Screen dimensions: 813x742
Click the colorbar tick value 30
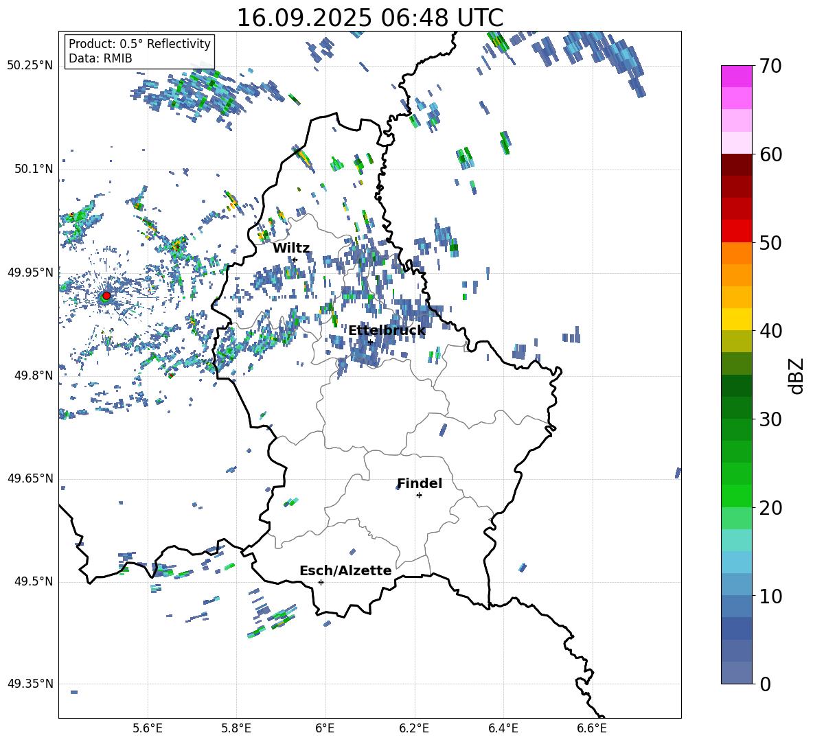[771, 419]
